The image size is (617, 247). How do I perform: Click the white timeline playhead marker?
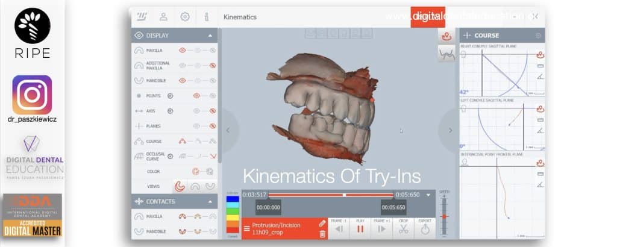coord(344,195)
